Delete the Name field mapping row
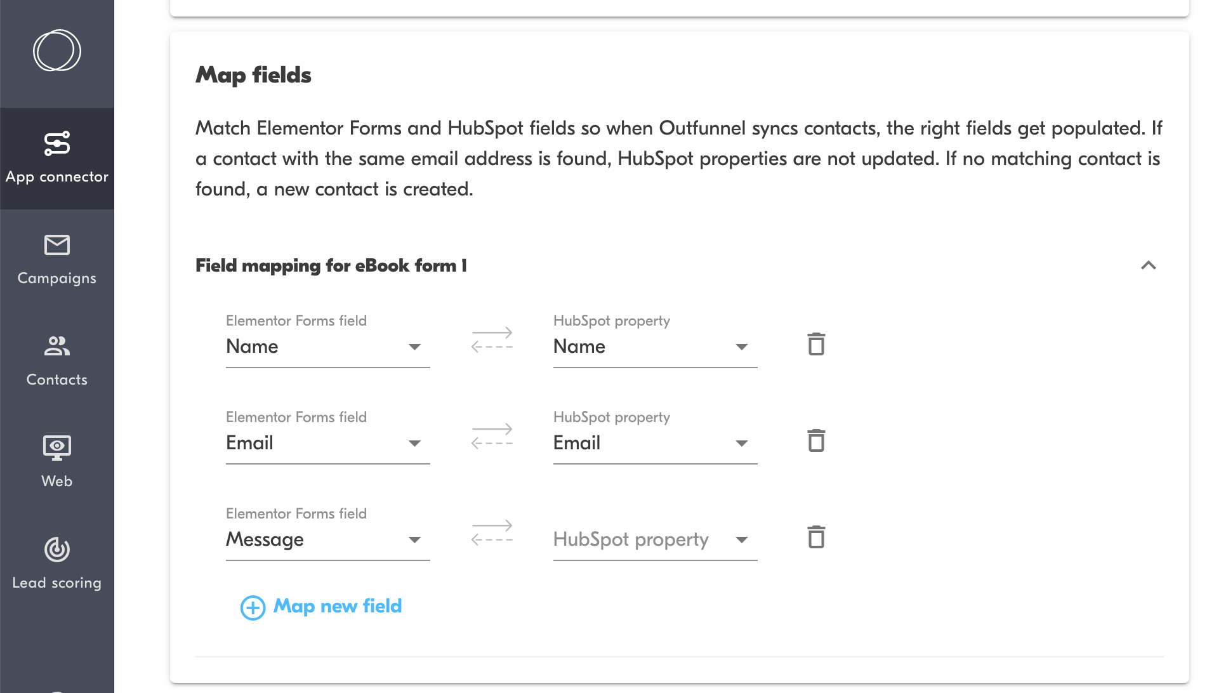The width and height of the screenshot is (1207, 693). tap(816, 345)
